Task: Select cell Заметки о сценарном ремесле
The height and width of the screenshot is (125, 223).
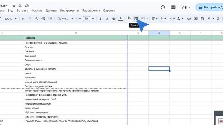Action: (x=76, y=69)
